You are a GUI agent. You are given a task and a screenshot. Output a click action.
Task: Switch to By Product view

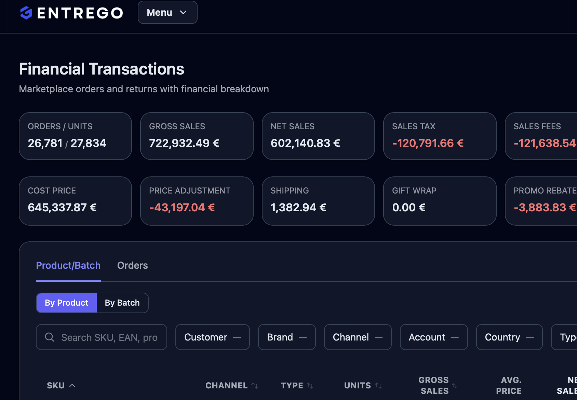pyautogui.click(x=67, y=303)
